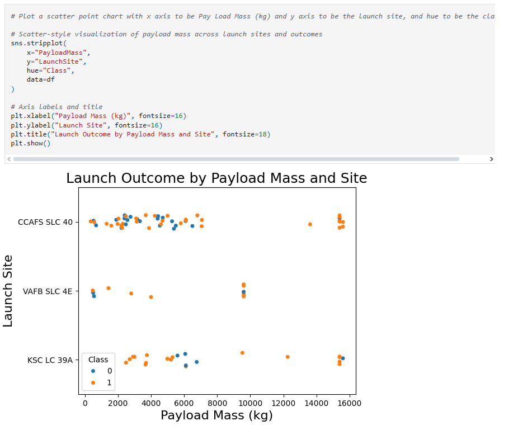Click the chart title 'Launch Outcome by Payload Mass and Site'
The width and height of the screenshot is (518, 430).
click(216, 178)
